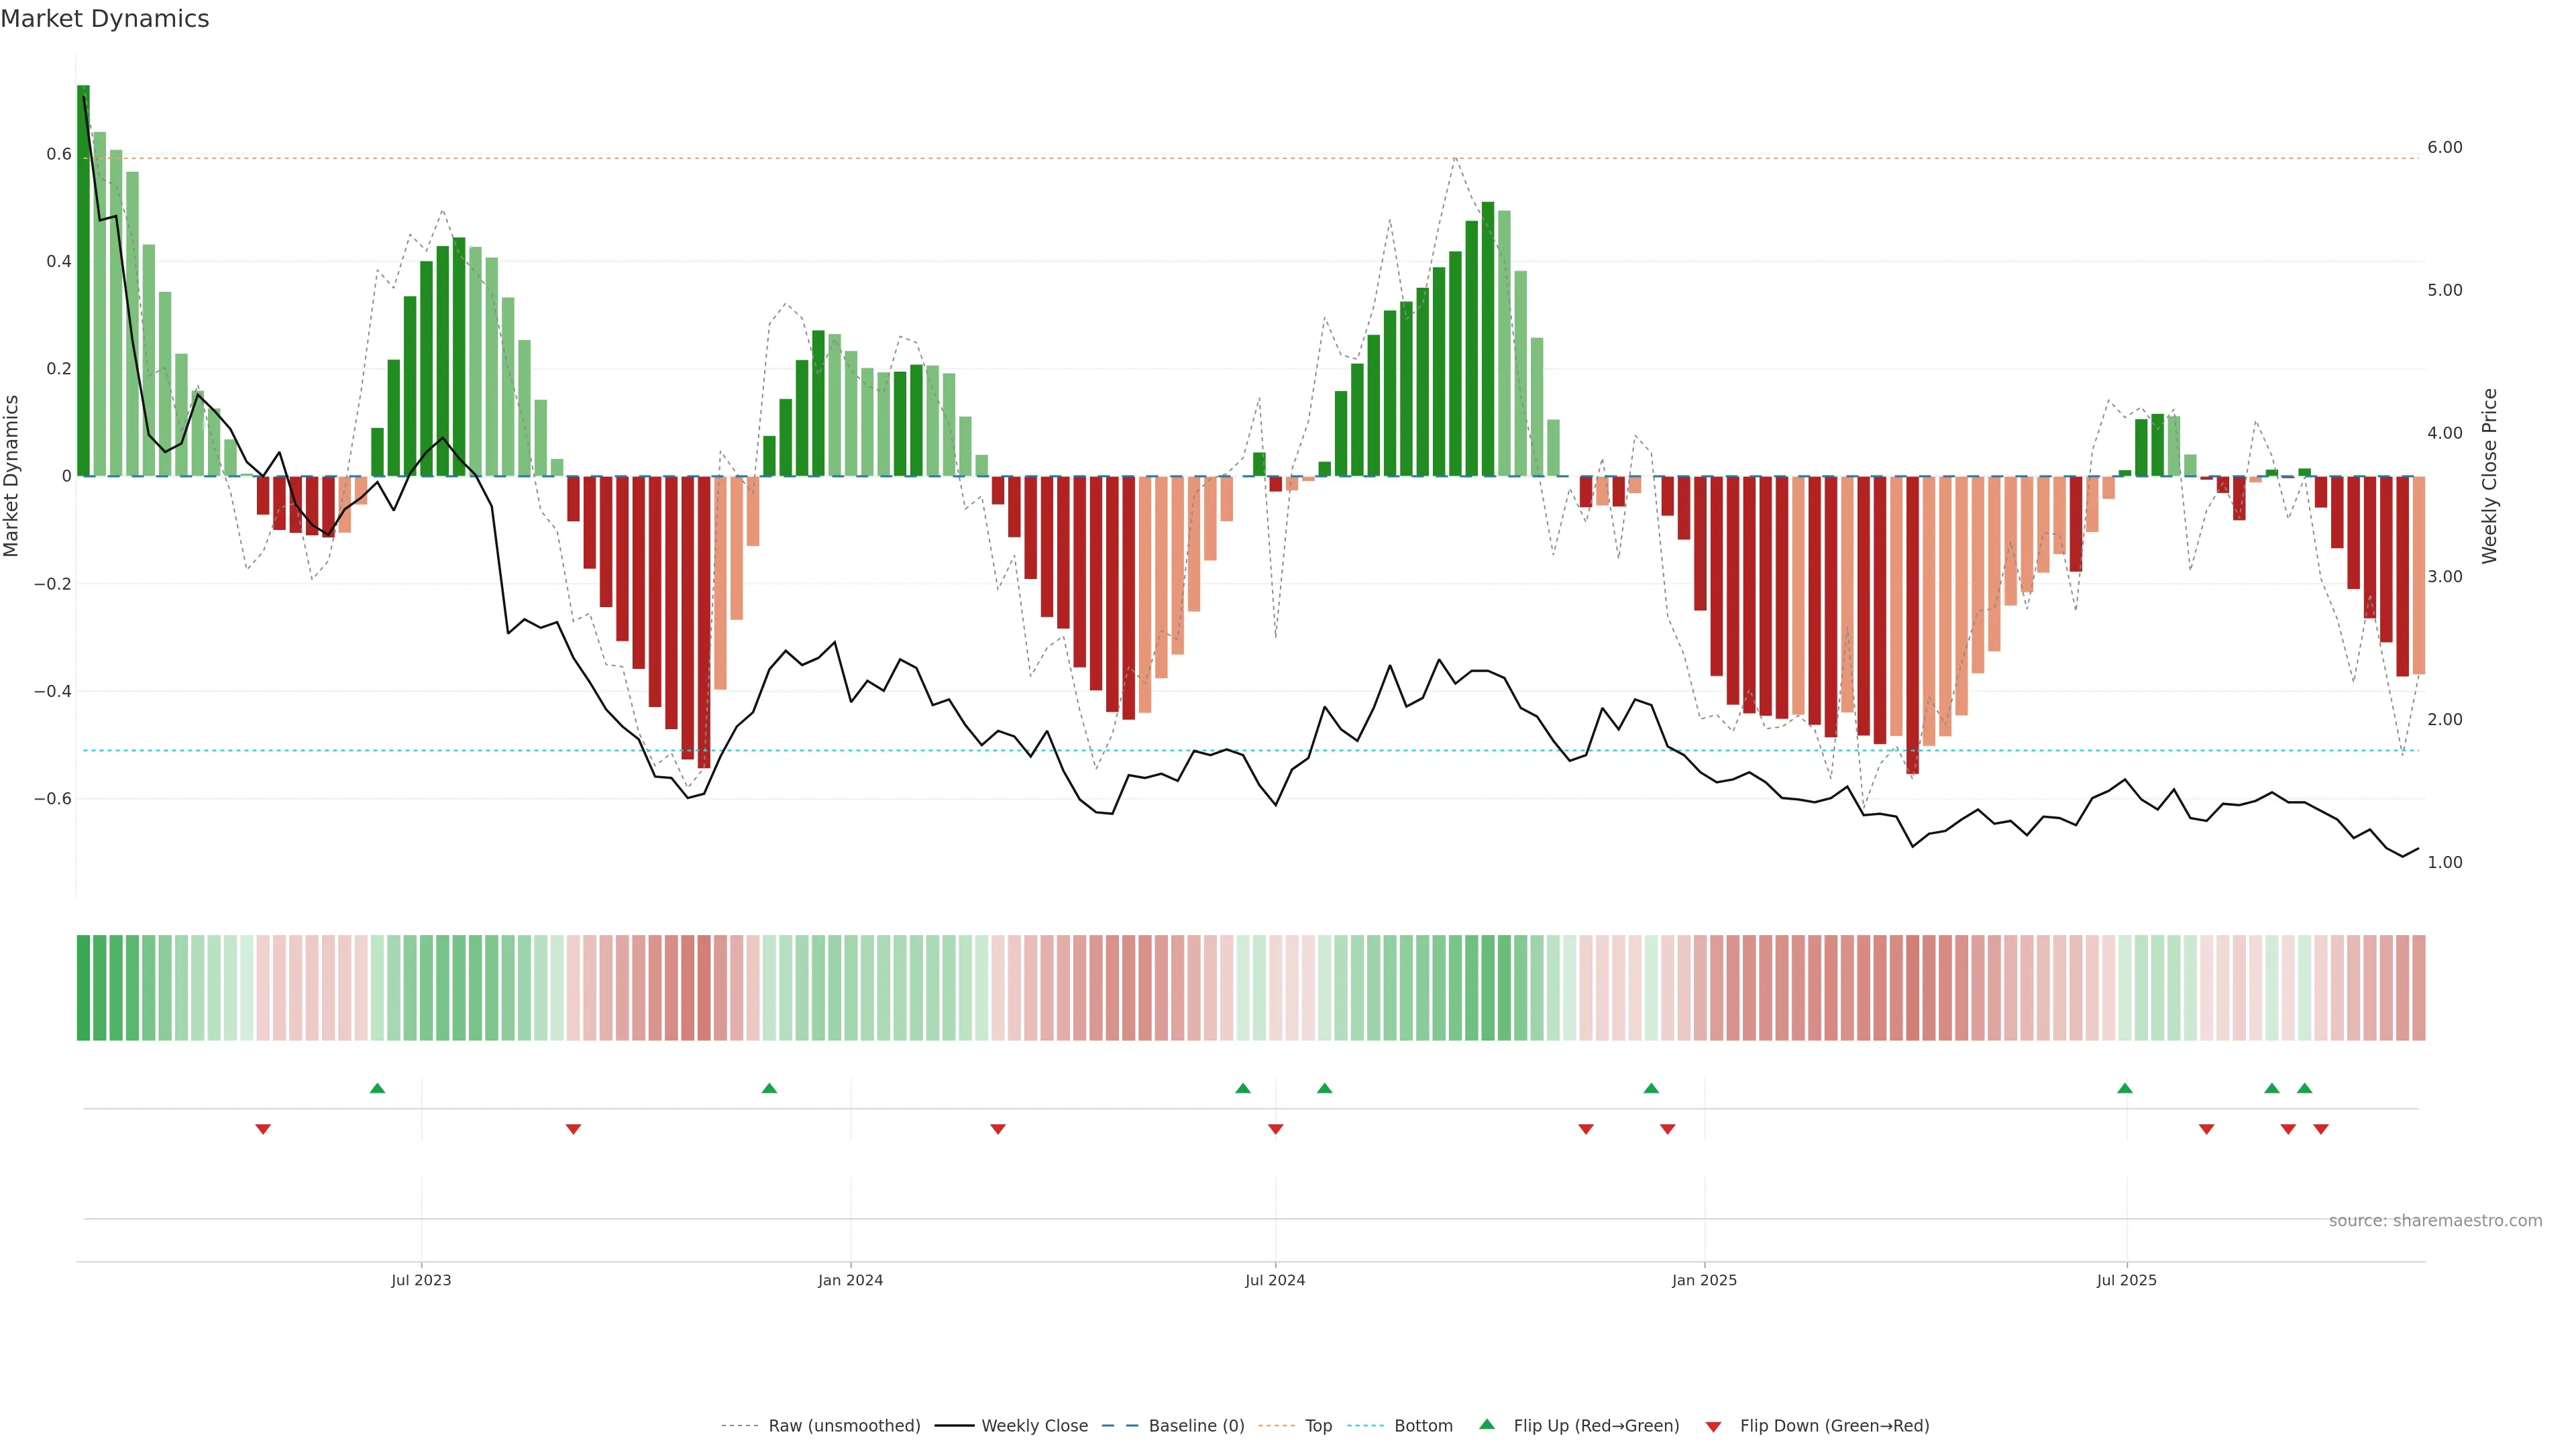Click the first green flip-up marker before Jul 2023
2576x1449 pixels.
377,1088
